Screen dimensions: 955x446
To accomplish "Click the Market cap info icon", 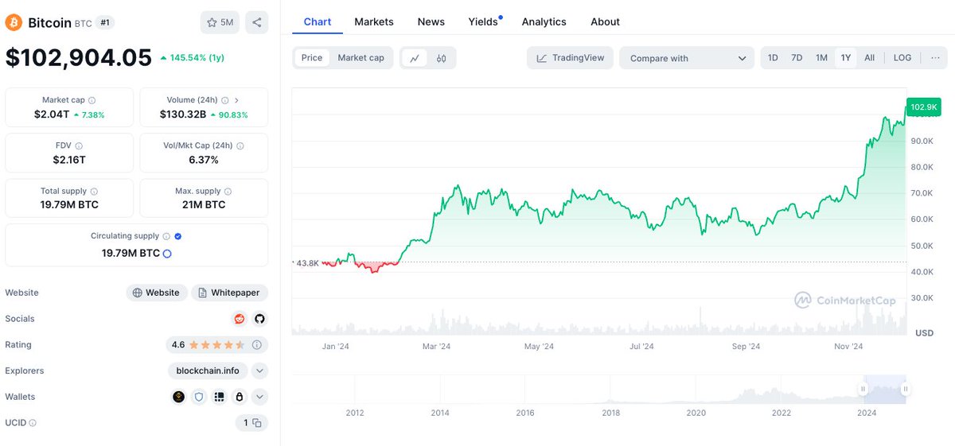I will 92,101.
